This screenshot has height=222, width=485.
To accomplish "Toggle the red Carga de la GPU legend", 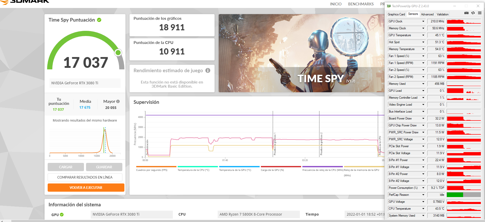I will point(281,169).
